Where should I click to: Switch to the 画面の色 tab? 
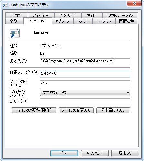(127, 21)
